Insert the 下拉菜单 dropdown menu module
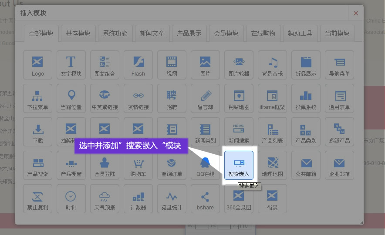This screenshot has height=235, width=385. pos(38,98)
